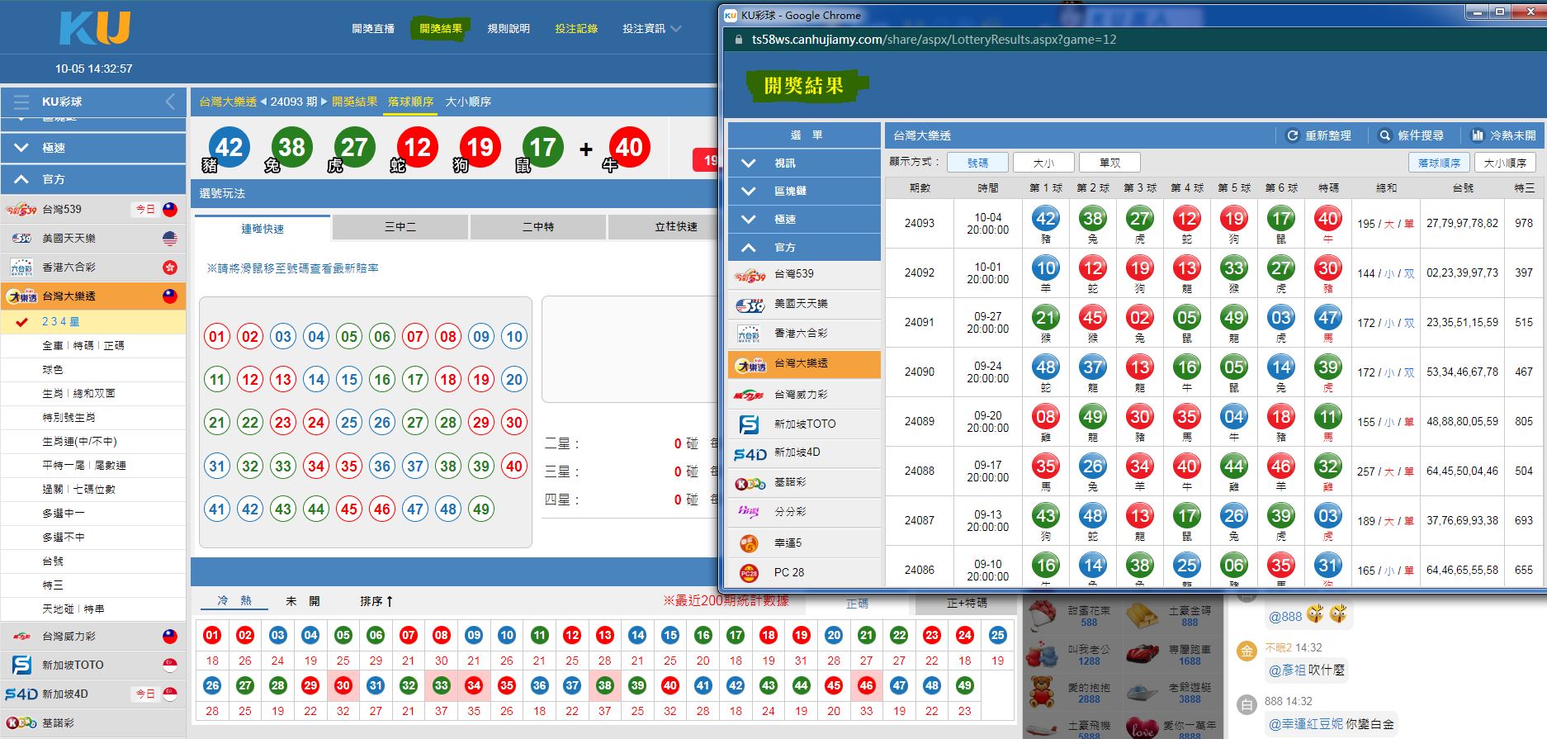Collapse sidebar with left chevron arrow
Viewport: 1547px width, 739px height.
point(170,102)
